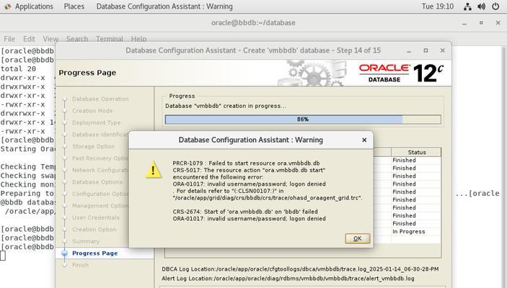This screenshot has width=507, height=288.
Task: Click the Oracle 12c Database logo
Action: [x=401, y=73]
